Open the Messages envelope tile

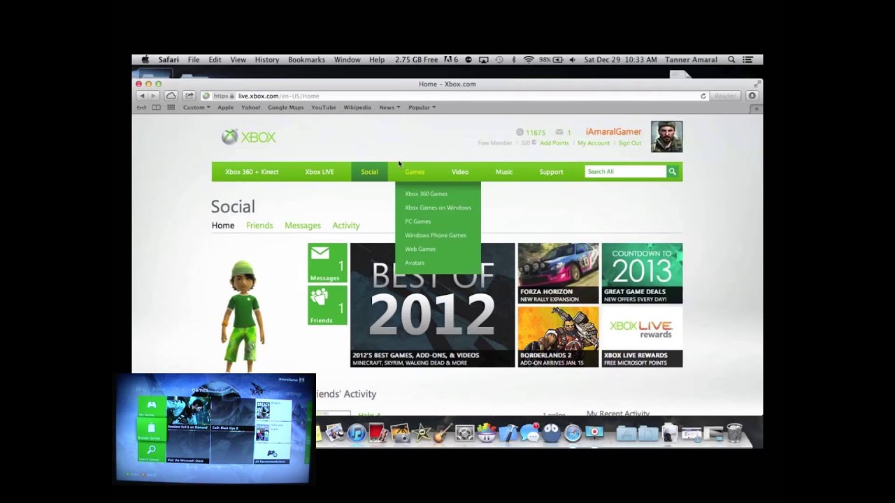click(x=327, y=263)
